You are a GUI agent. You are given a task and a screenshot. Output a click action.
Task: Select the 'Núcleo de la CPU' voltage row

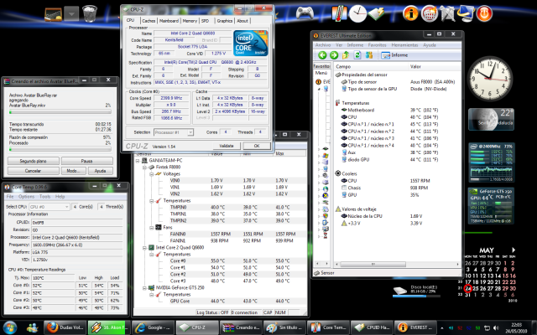pos(397,216)
